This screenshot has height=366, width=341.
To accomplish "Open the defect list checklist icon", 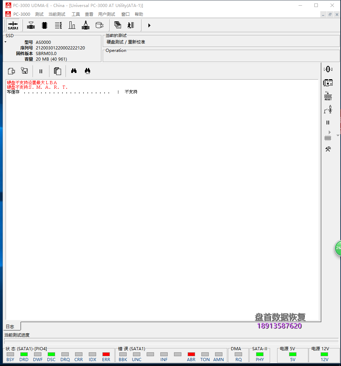I will 58,25.
